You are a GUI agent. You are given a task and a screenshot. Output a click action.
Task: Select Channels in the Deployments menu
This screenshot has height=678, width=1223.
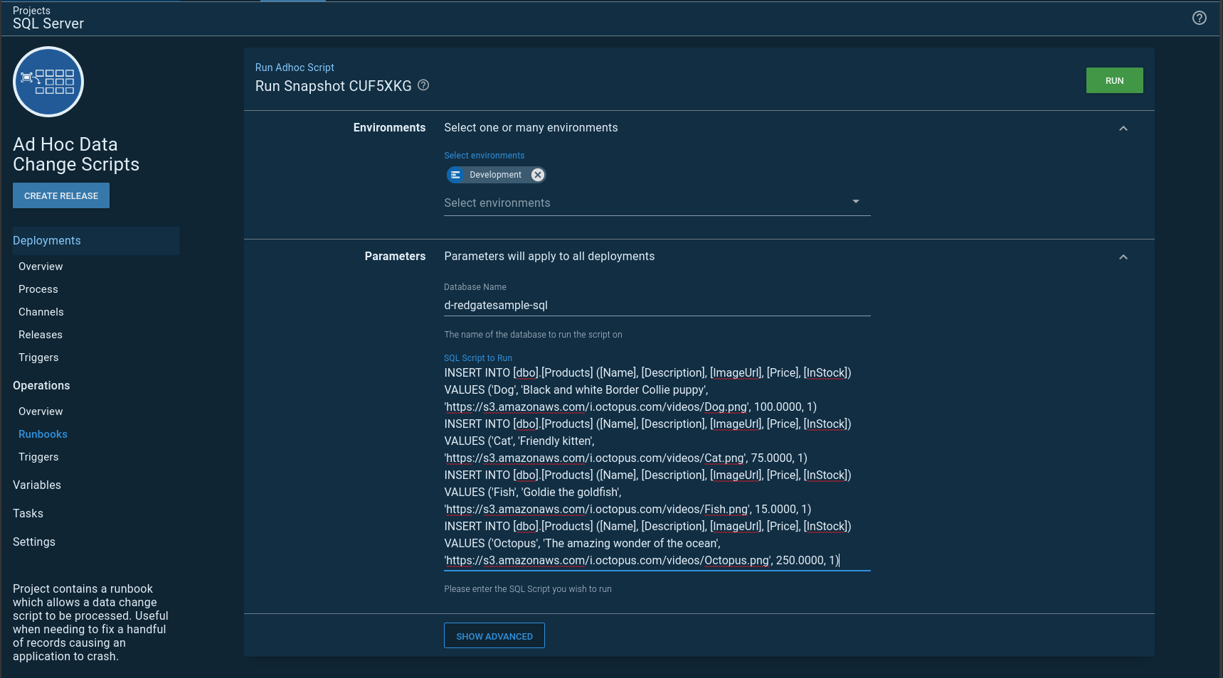(x=41, y=312)
